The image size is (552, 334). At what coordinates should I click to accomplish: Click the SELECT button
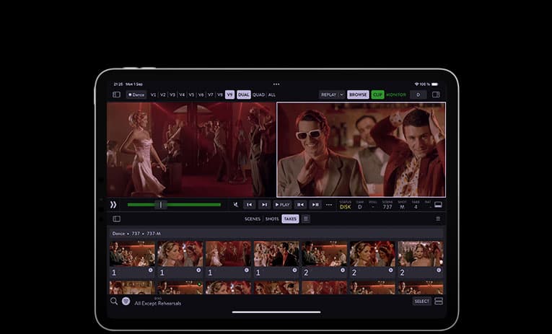click(422, 301)
